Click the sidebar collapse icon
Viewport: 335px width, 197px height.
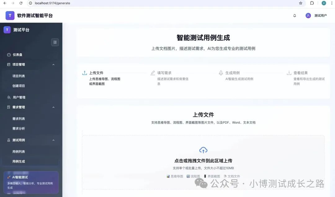point(55,42)
